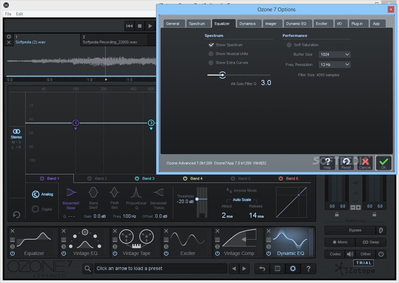The image size is (399, 283).
Task: Click the speaker icon next to Codec
Action: (x=350, y=254)
